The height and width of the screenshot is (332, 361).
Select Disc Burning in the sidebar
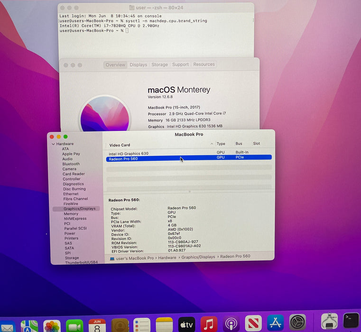click(74, 189)
